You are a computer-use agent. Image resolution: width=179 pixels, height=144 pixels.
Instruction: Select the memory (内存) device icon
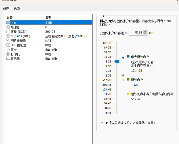point(8,23)
